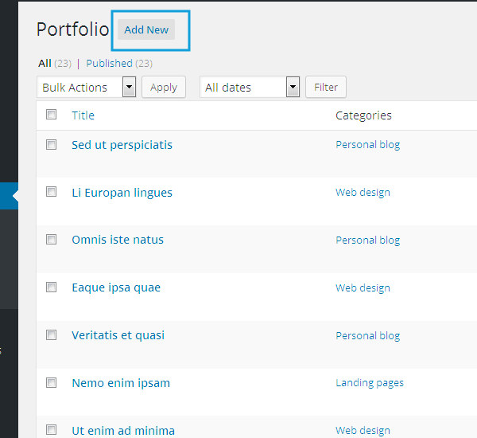Check the Sed ut perspiciatis row checkbox
Viewport: 477px width, 438px height.
tap(52, 145)
